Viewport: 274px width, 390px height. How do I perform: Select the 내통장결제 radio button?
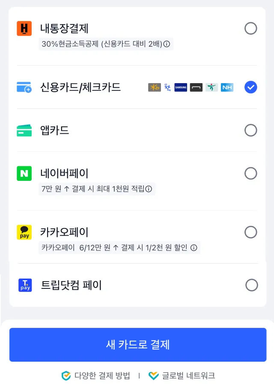251,28
